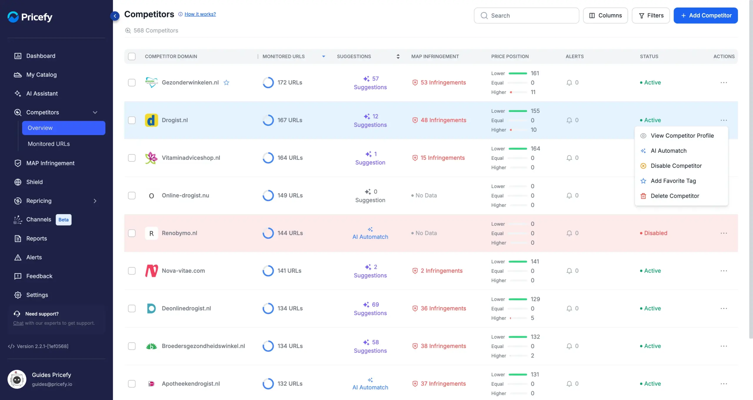Viewport: 753px width, 400px height.
Task: Select the Deonlinedrogist.nl row checkbox
Action: point(132,309)
